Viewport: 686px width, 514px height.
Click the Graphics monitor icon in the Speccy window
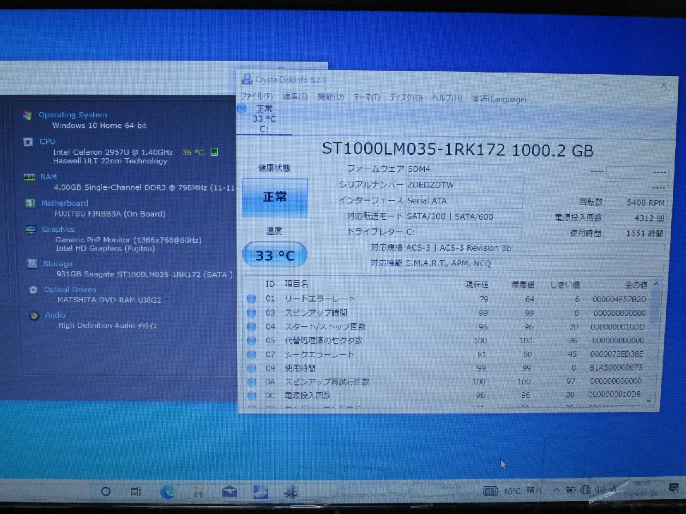[31, 230]
